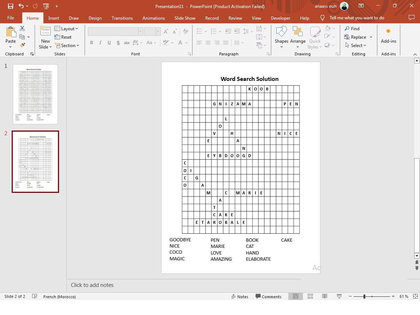
Task: Expand the Layout options dropdown
Action: point(67,28)
